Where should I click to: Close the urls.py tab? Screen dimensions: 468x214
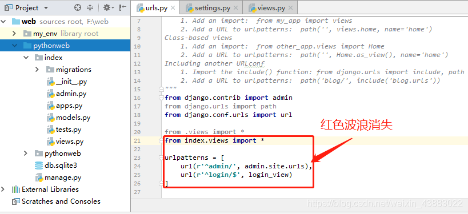point(173,8)
